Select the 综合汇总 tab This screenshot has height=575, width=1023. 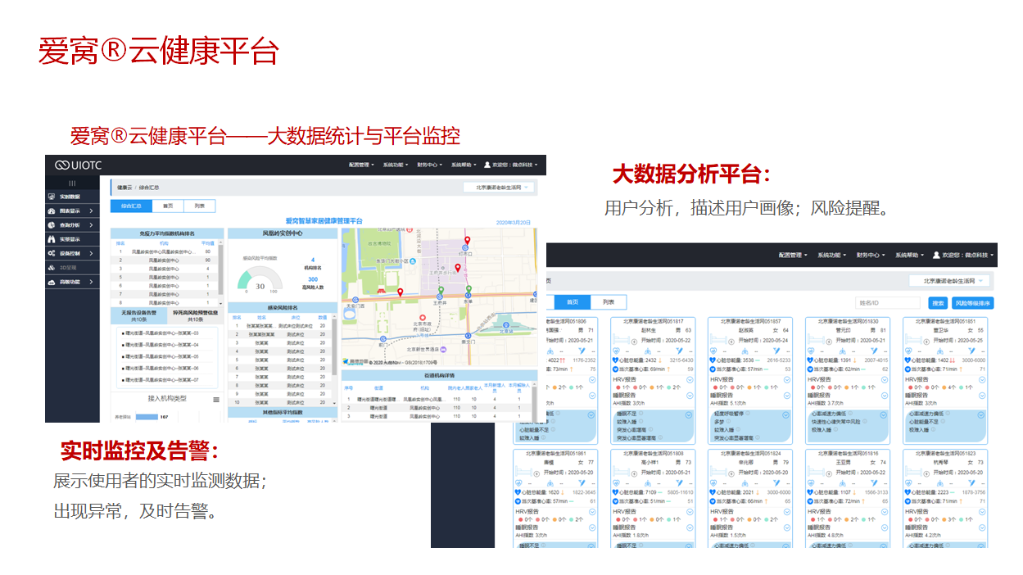(x=131, y=206)
